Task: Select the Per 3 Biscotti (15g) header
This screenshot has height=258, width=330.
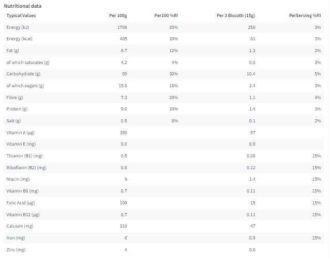Action: (x=236, y=15)
